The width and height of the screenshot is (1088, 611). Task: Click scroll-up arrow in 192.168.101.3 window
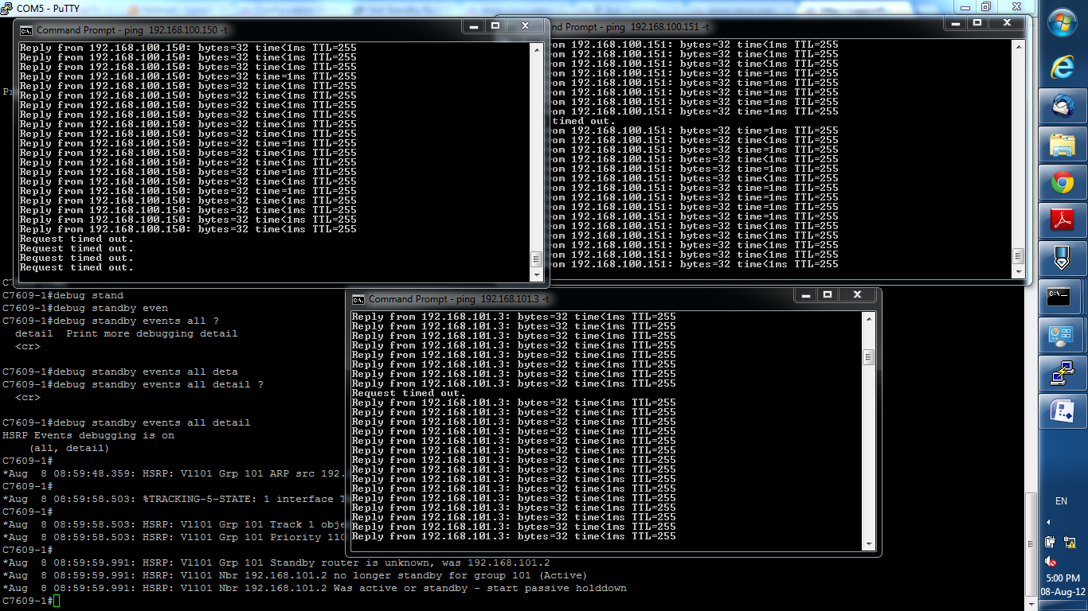click(869, 318)
